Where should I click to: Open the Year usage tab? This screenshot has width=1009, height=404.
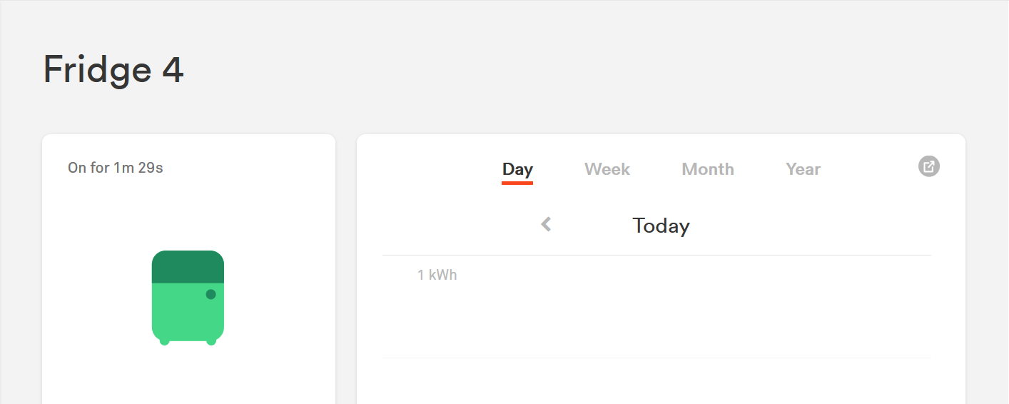coord(803,169)
